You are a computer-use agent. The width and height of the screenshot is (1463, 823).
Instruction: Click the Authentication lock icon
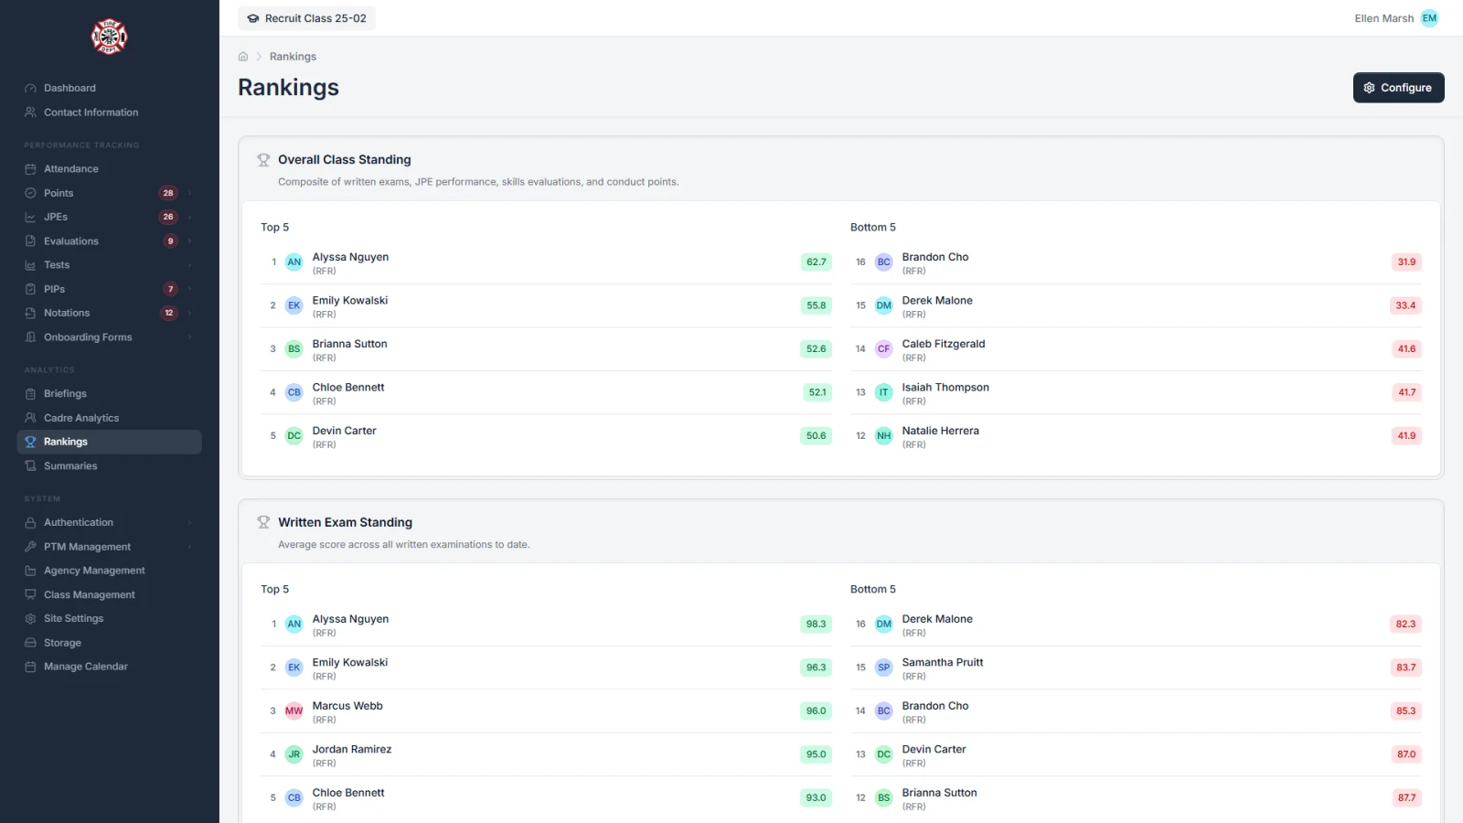click(30, 523)
